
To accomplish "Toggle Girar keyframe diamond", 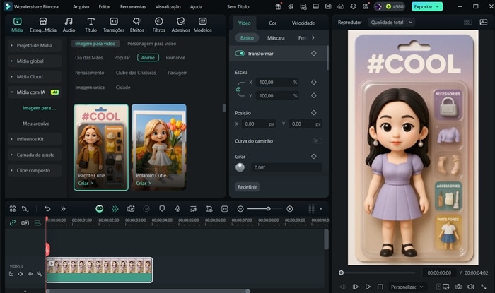I will pos(313,156).
